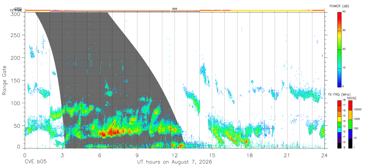The image size is (365, 168).
Task: Click the '999' CPID label at top
Action: coord(174,9)
